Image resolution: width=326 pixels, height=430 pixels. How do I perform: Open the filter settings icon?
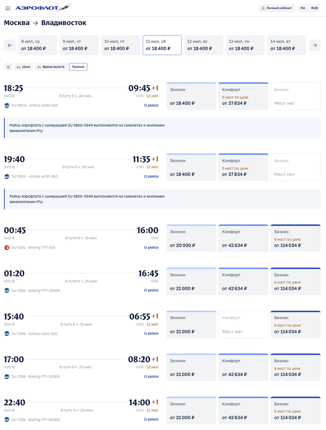(x=8, y=67)
